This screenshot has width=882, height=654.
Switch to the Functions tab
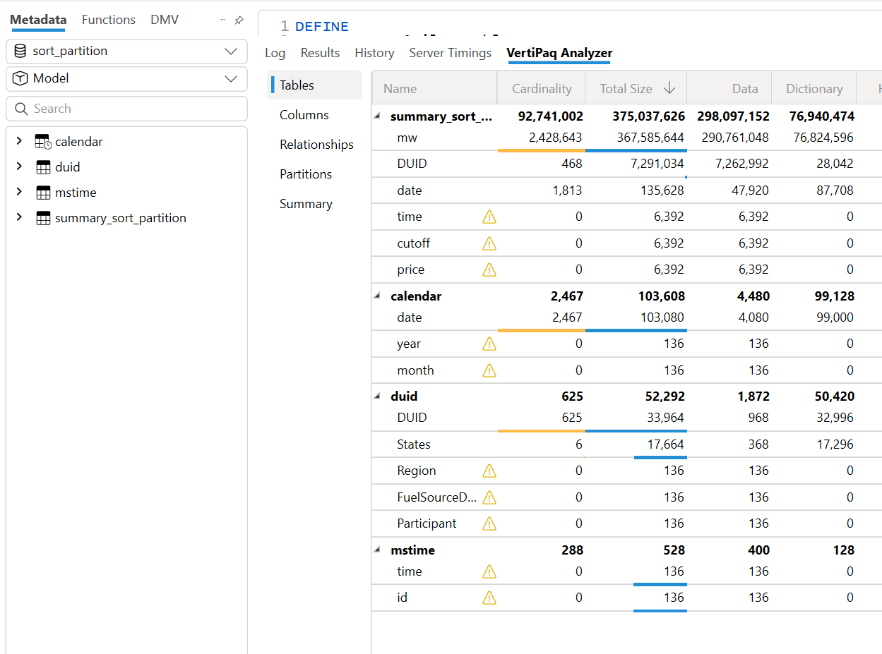(108, 20)
